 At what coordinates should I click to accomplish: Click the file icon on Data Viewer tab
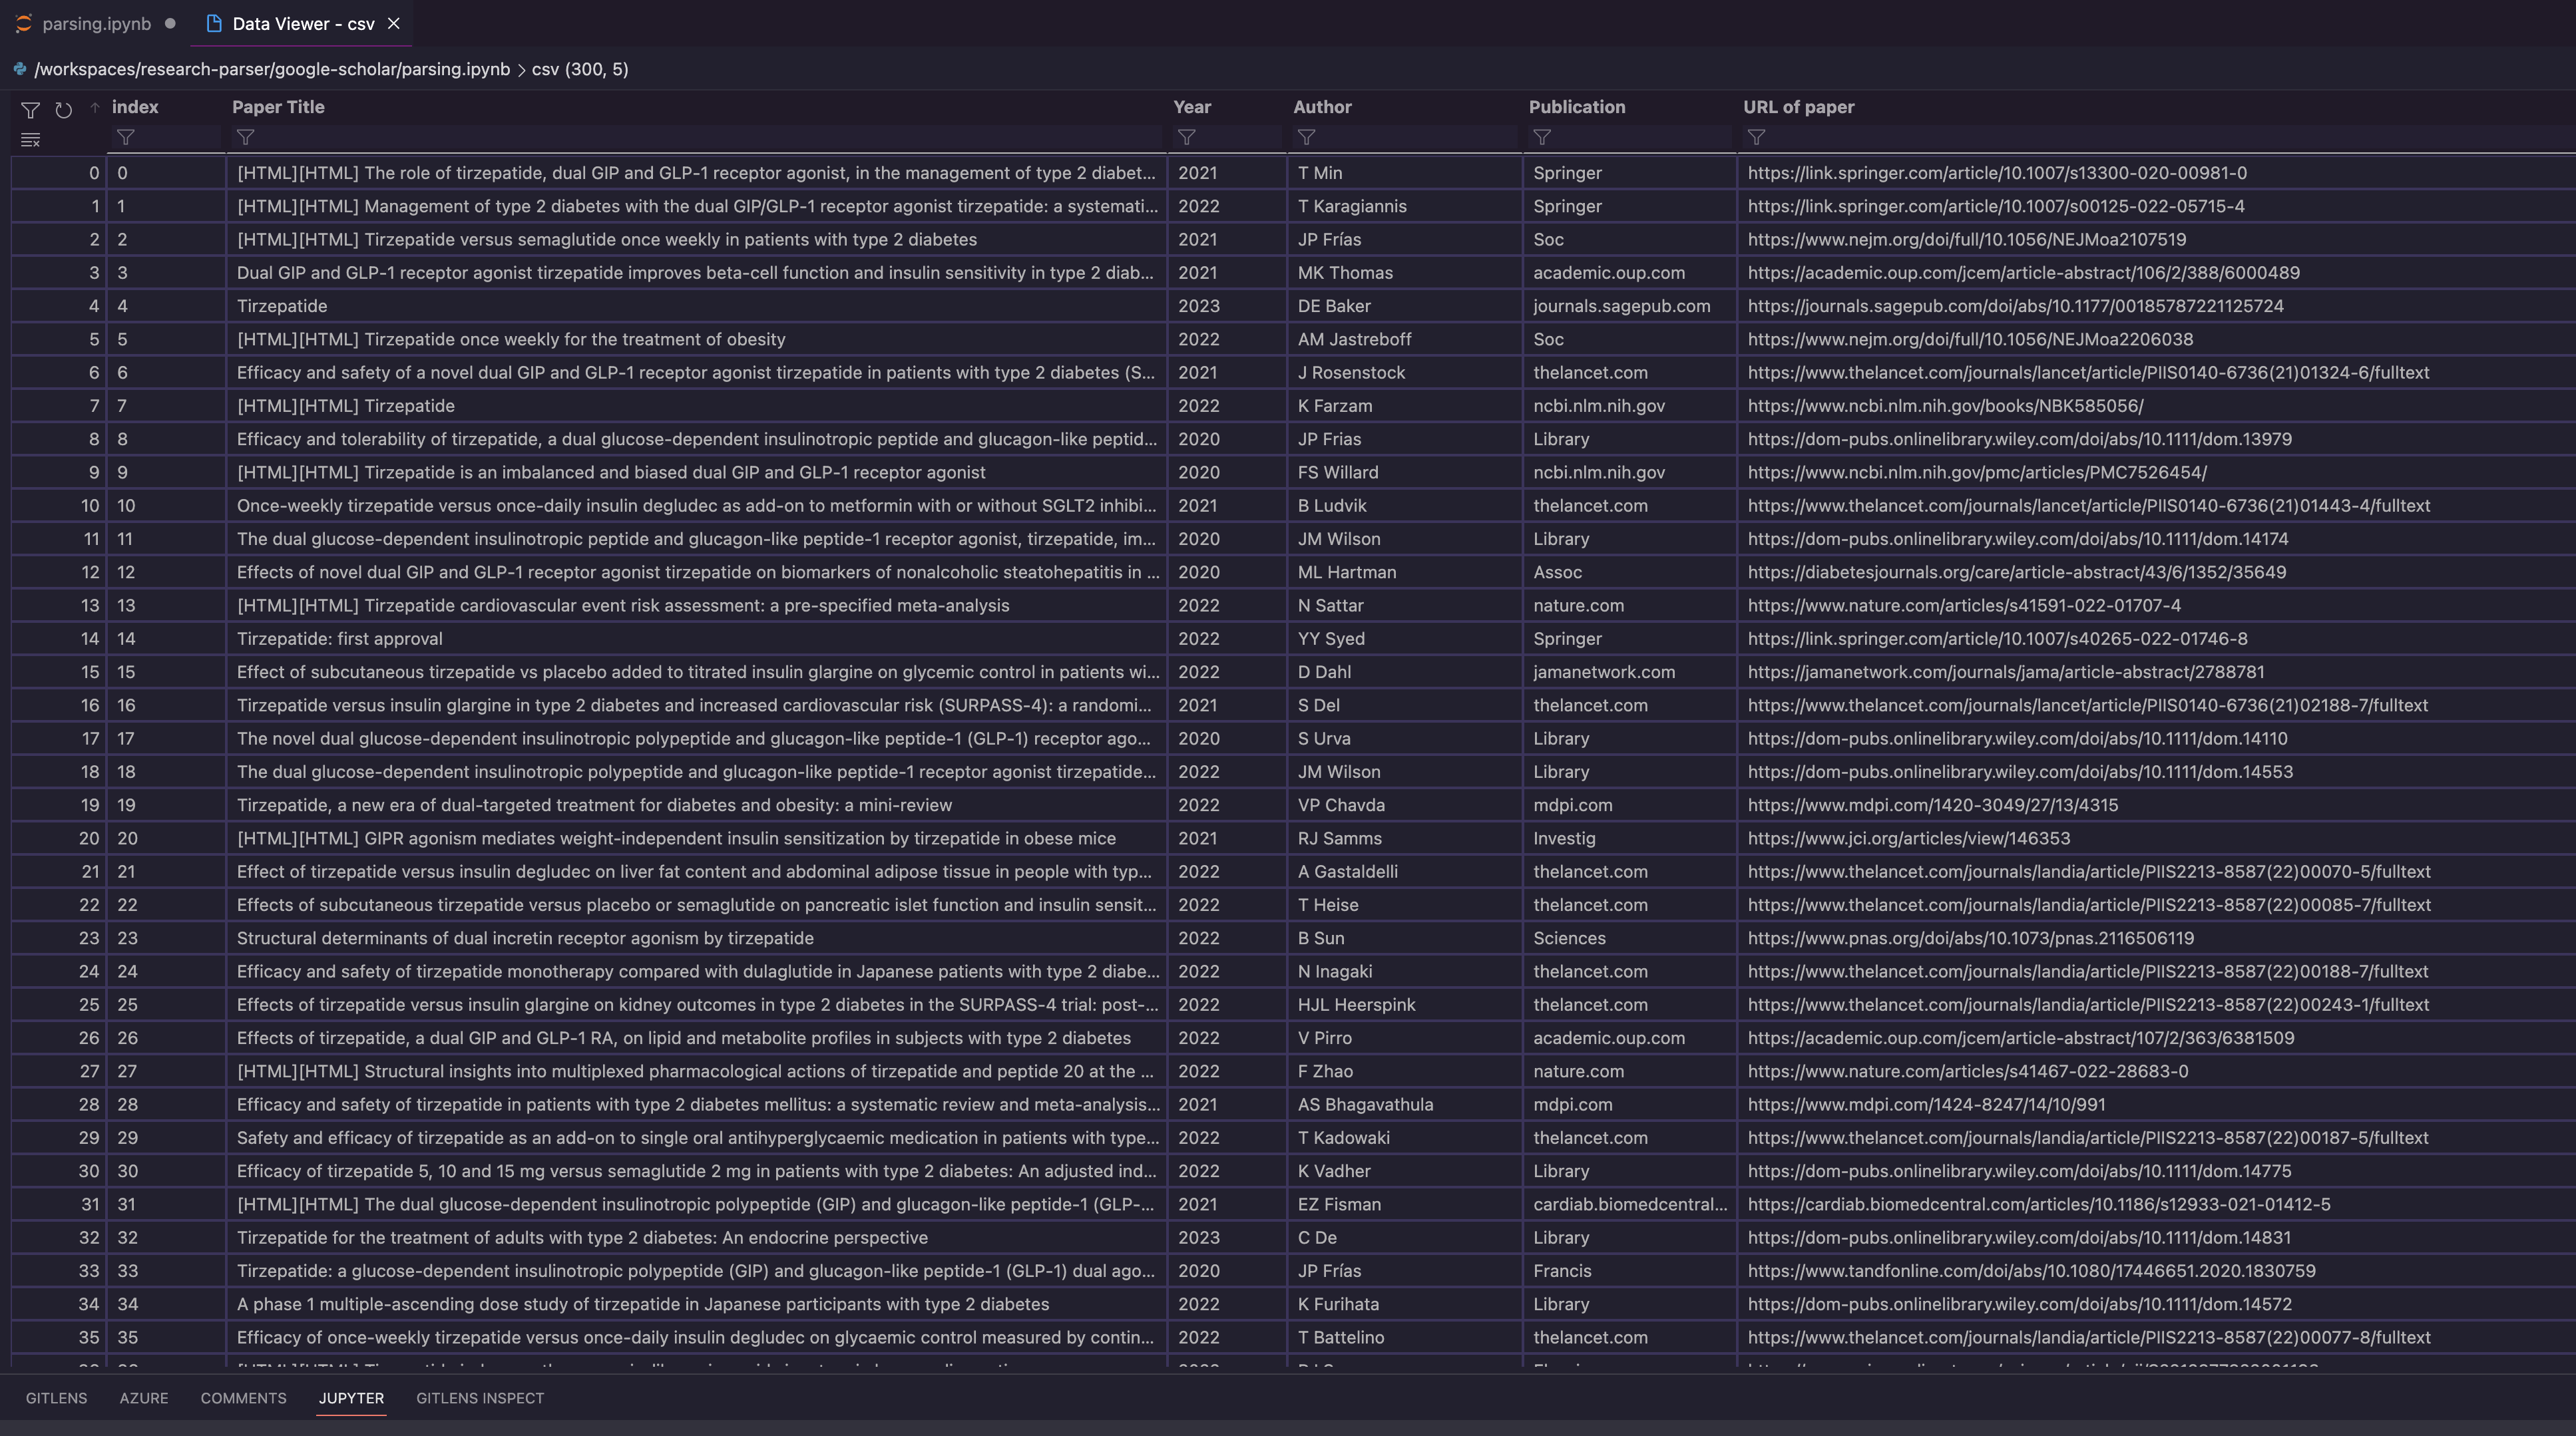click(x=213, y=24)
